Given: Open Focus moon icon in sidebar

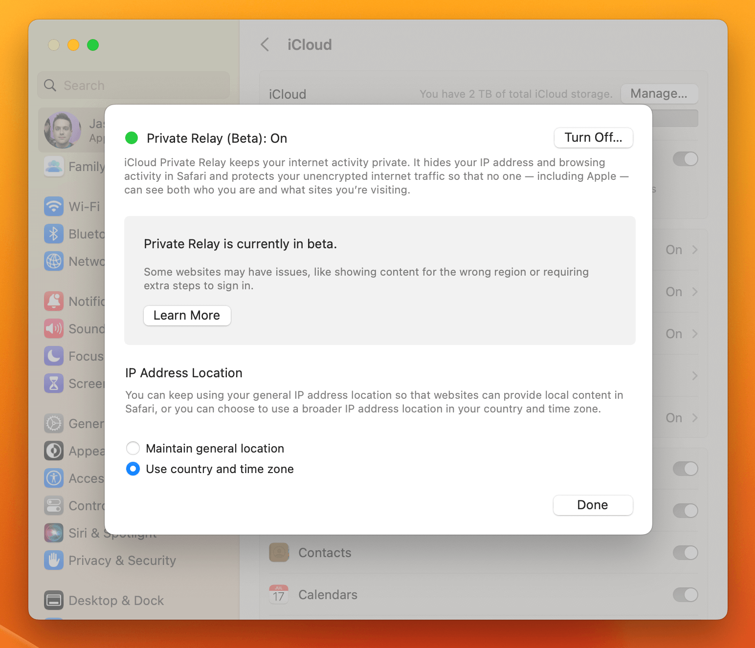Looking at the screenshot, I should pos(54,356).
